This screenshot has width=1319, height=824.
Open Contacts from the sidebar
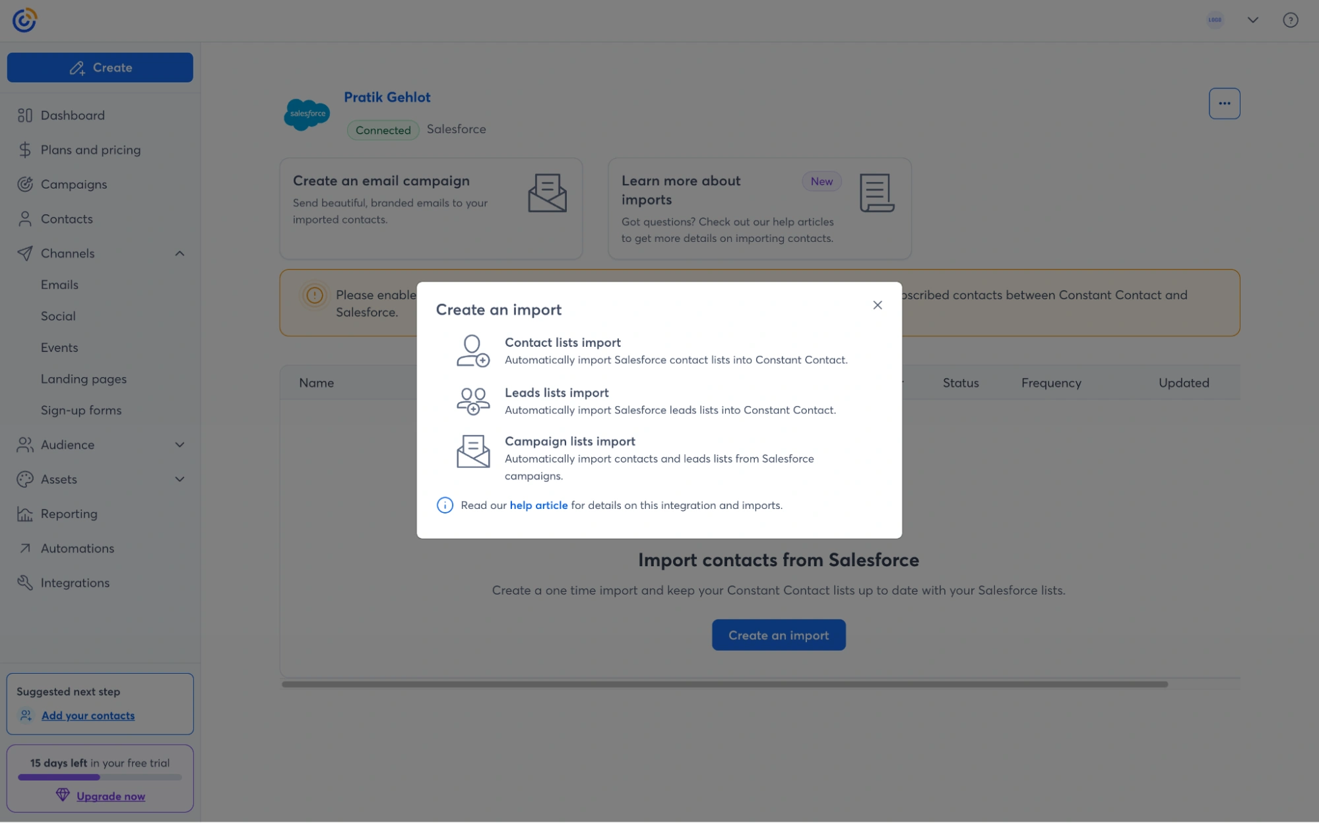click(x=67, y=218)
